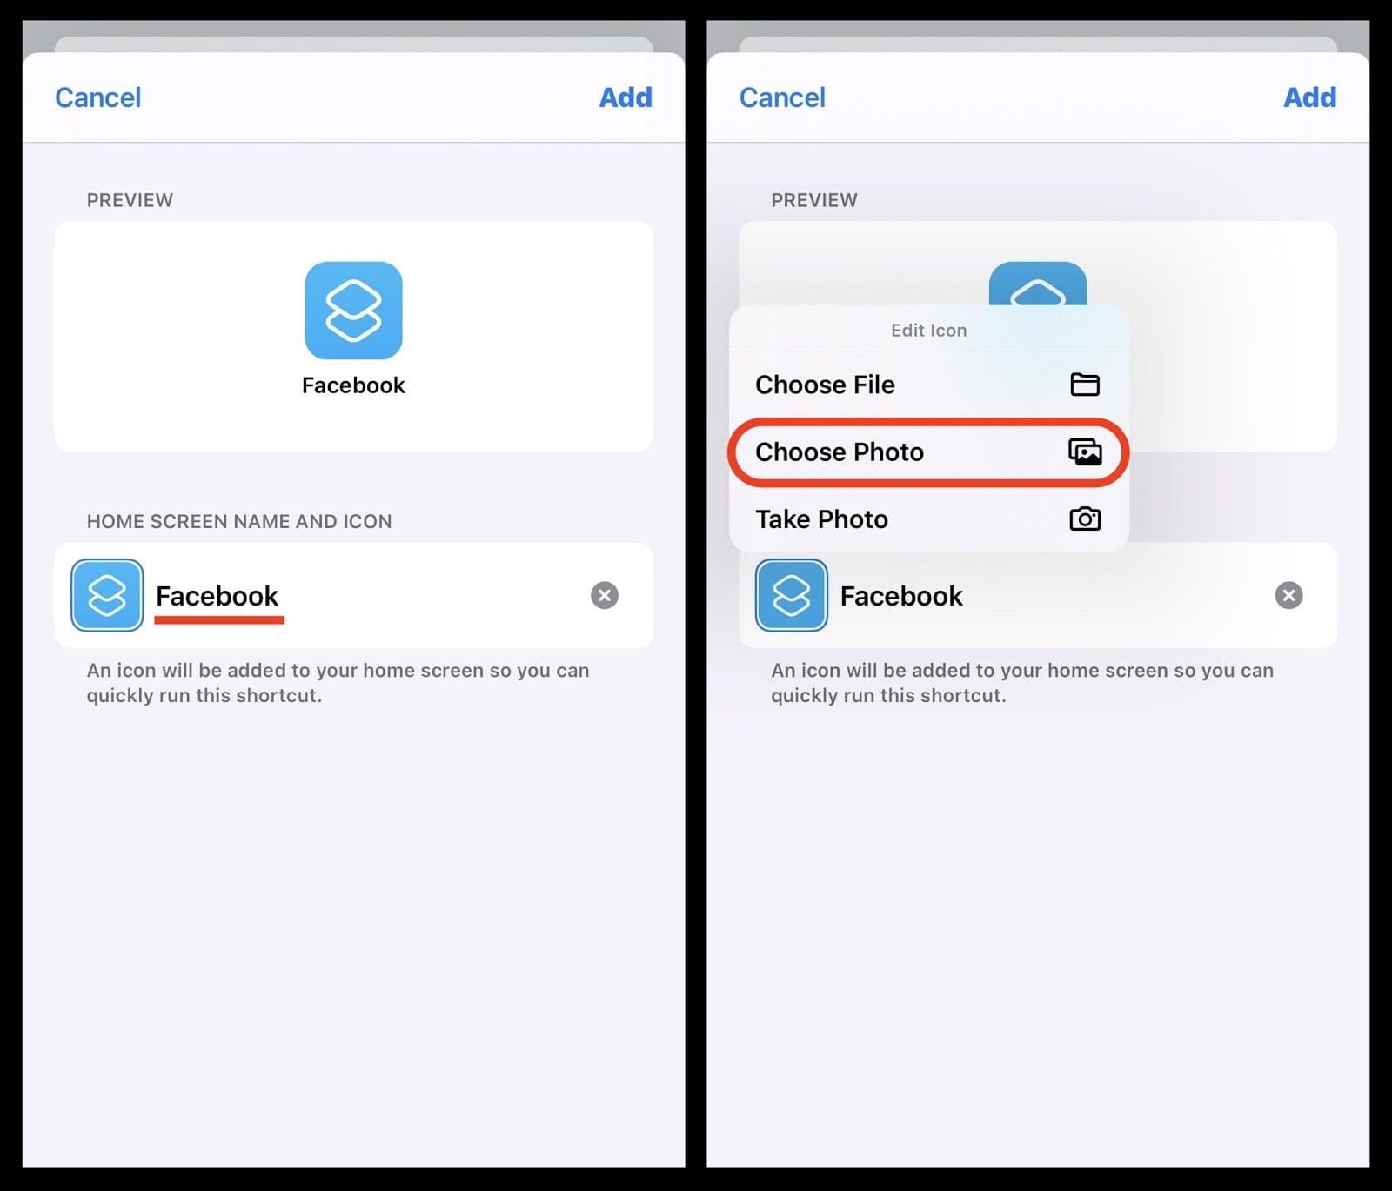Tap the small shortcut icon in left panel name row
Viewport: 1392px width, 1191px height.
click(x=107, y=595)
